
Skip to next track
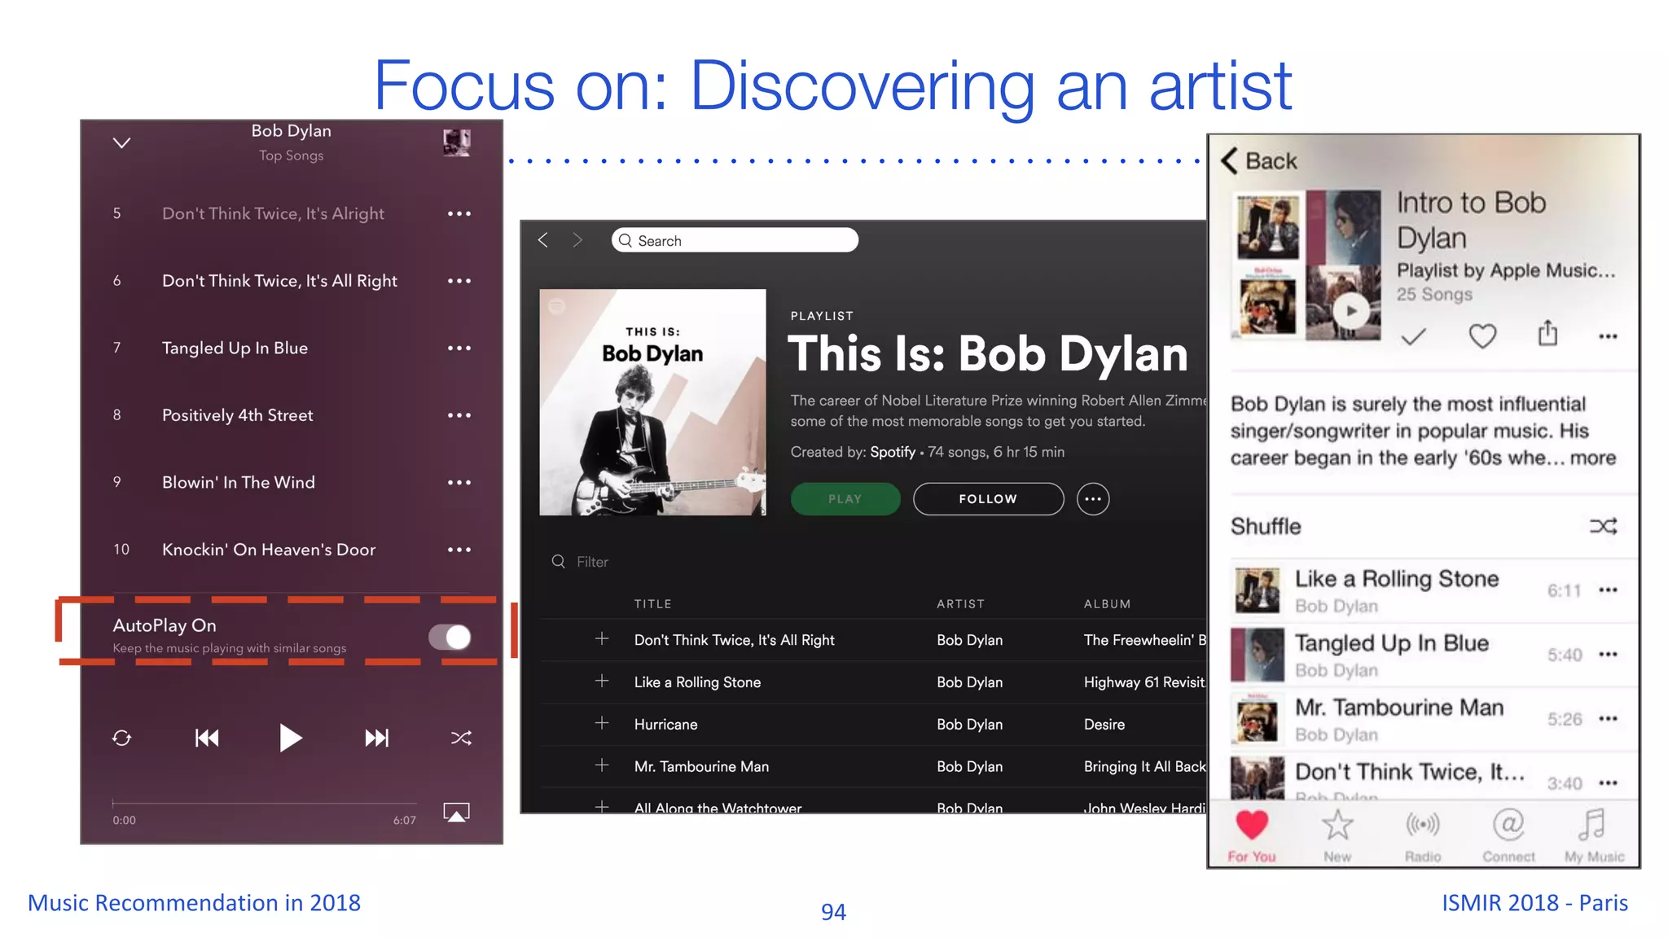pyautogui.click(x=376, y=739)
